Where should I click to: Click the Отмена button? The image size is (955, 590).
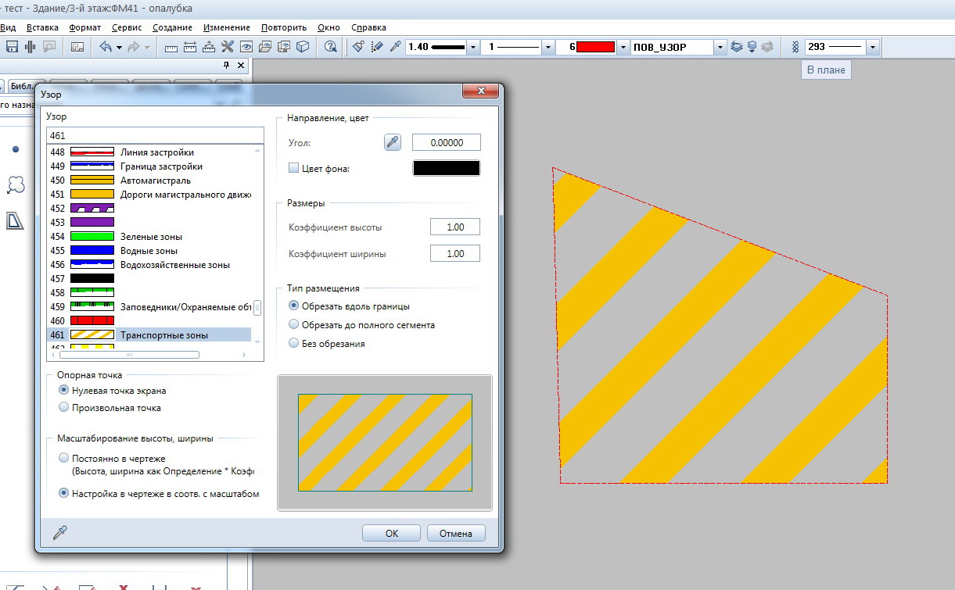456,533
